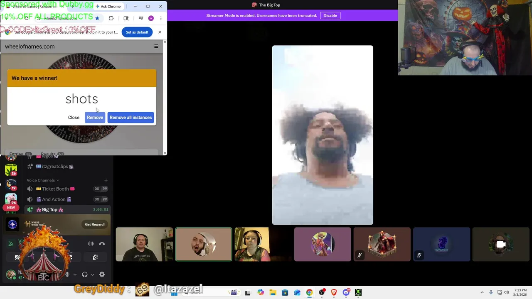532x299 pixels.
Task: Collapse the Voice Channels category
Action: click(x=43, y=180)
